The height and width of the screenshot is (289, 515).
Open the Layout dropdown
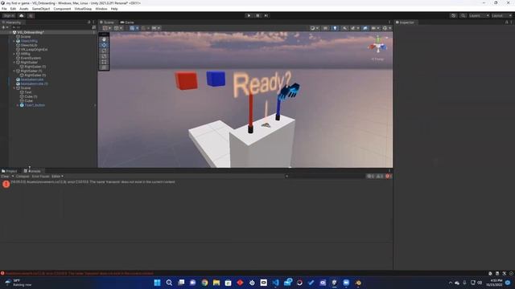point(502,15)
